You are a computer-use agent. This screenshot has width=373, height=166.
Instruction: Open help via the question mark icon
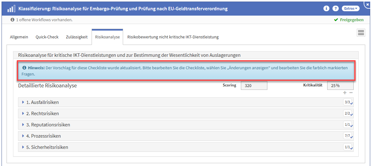336,8
